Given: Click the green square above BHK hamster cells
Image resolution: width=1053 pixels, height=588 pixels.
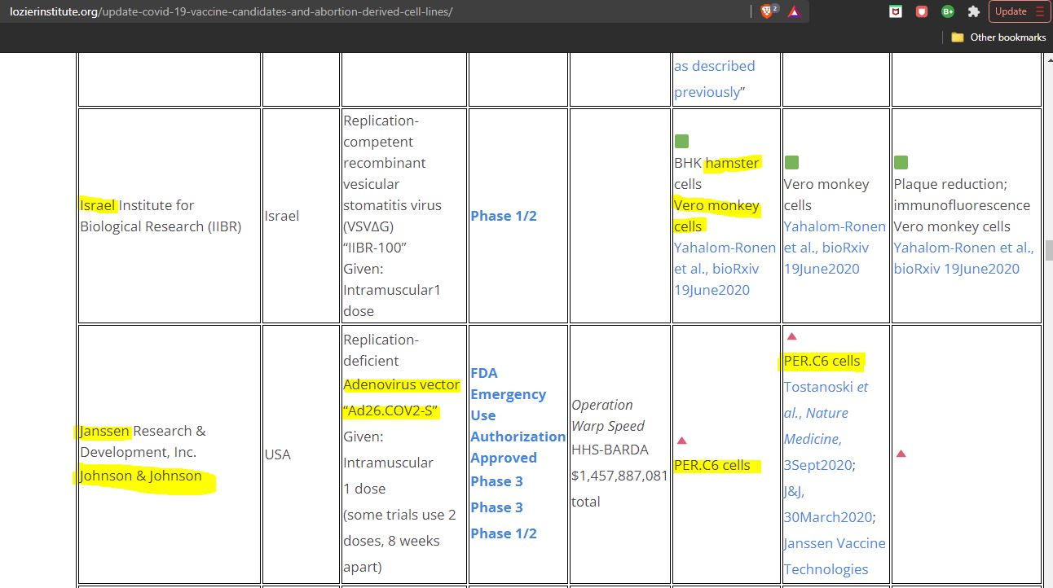Looking at the screenshot, I should [681, 142].
